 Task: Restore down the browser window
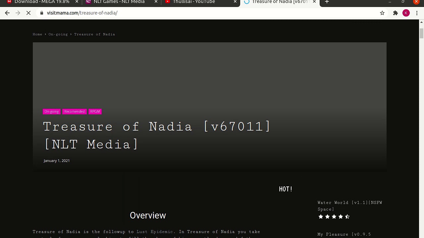point(403,2)
